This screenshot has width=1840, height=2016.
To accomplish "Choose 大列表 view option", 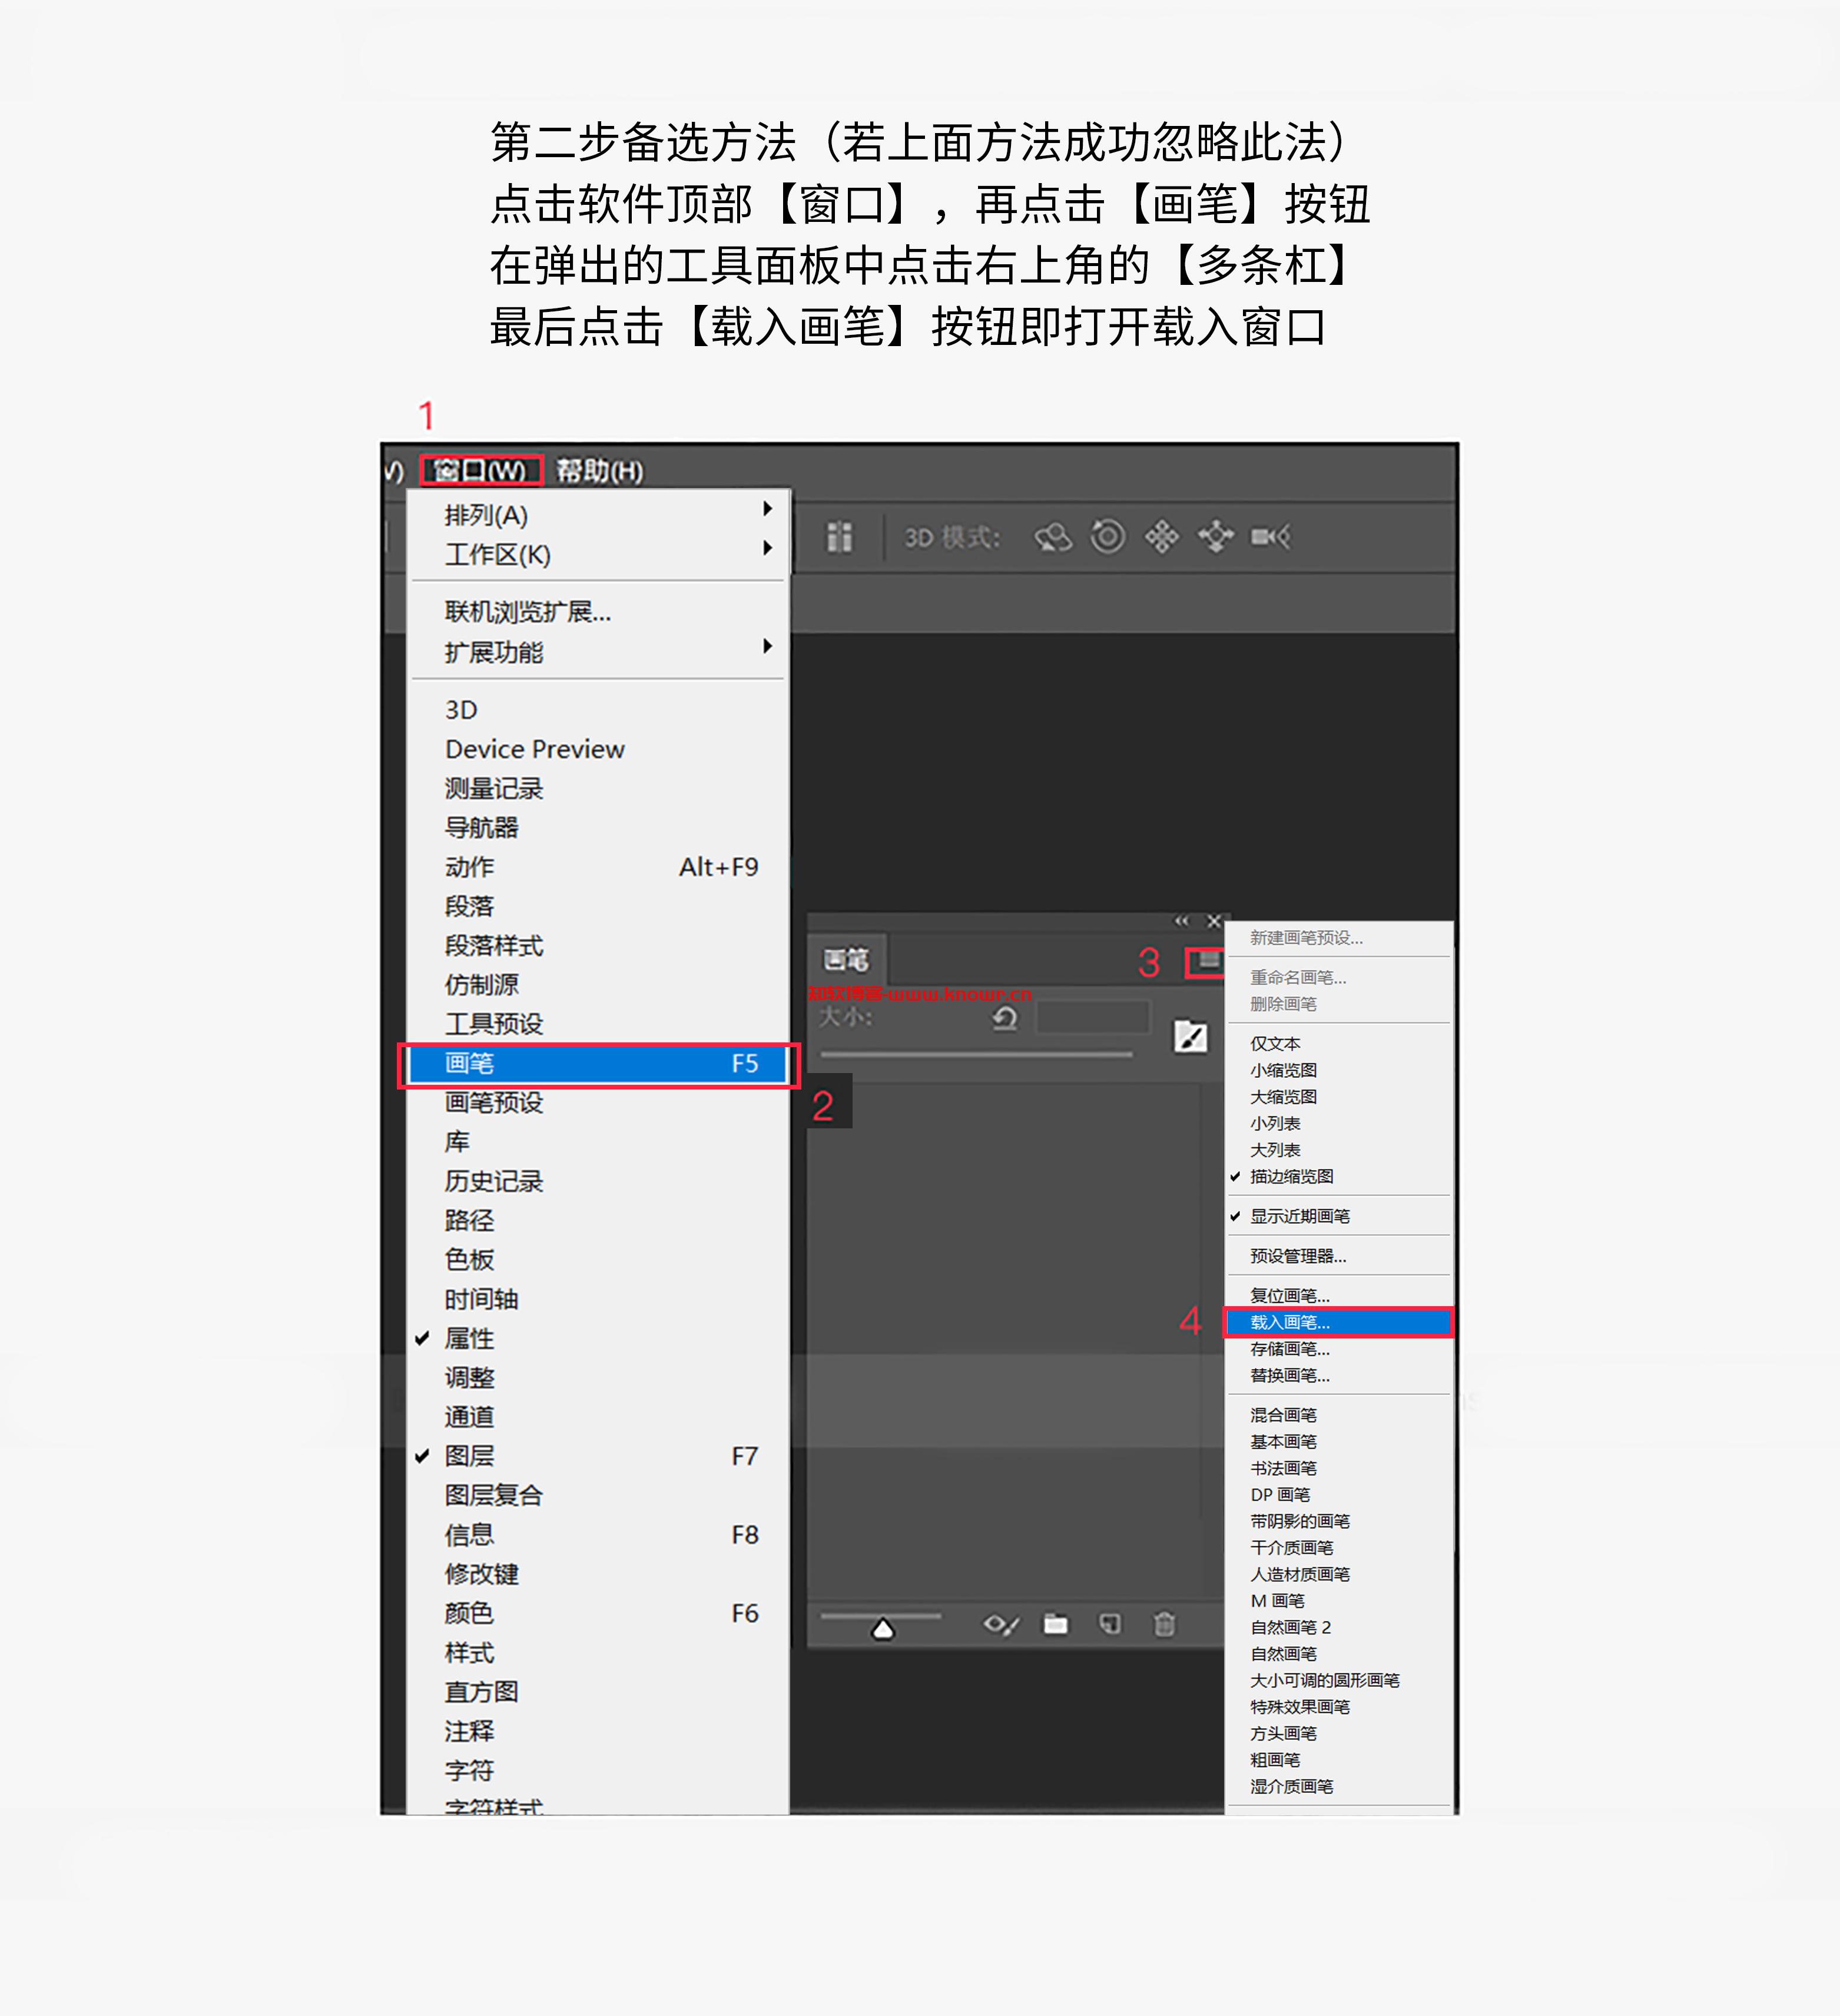I will pos(1339,1150).
